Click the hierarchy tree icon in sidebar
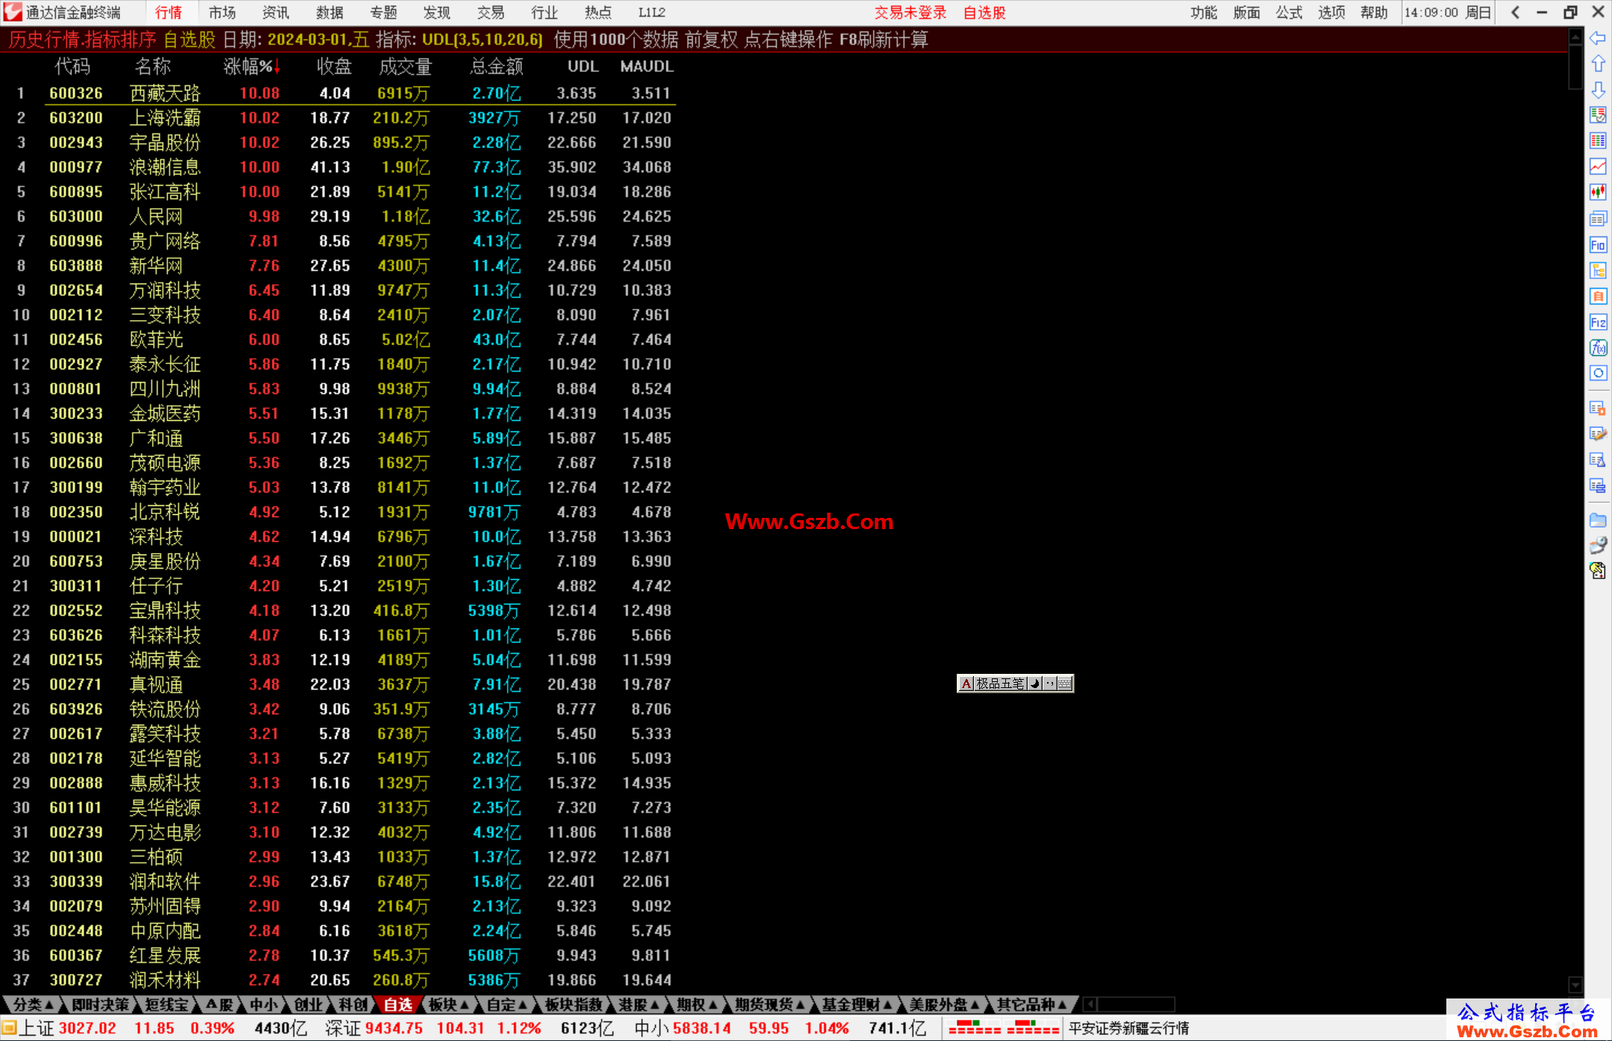Viewport: 1612px width, 1041px height. [1598, 270]
